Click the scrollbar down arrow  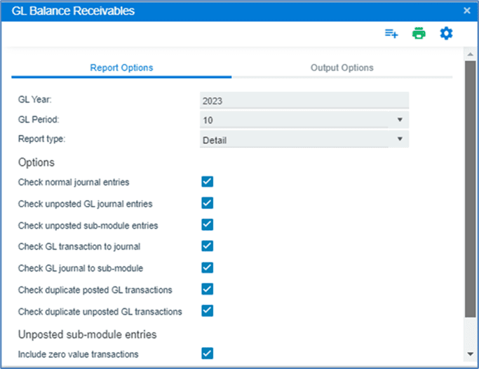coord(470,354)
